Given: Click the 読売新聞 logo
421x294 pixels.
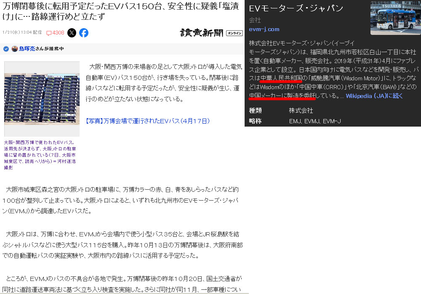Looking at the screenshot, I should coord(202,33).
